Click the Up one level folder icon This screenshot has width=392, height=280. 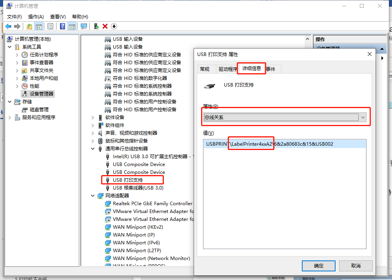(x=29, y=26)
